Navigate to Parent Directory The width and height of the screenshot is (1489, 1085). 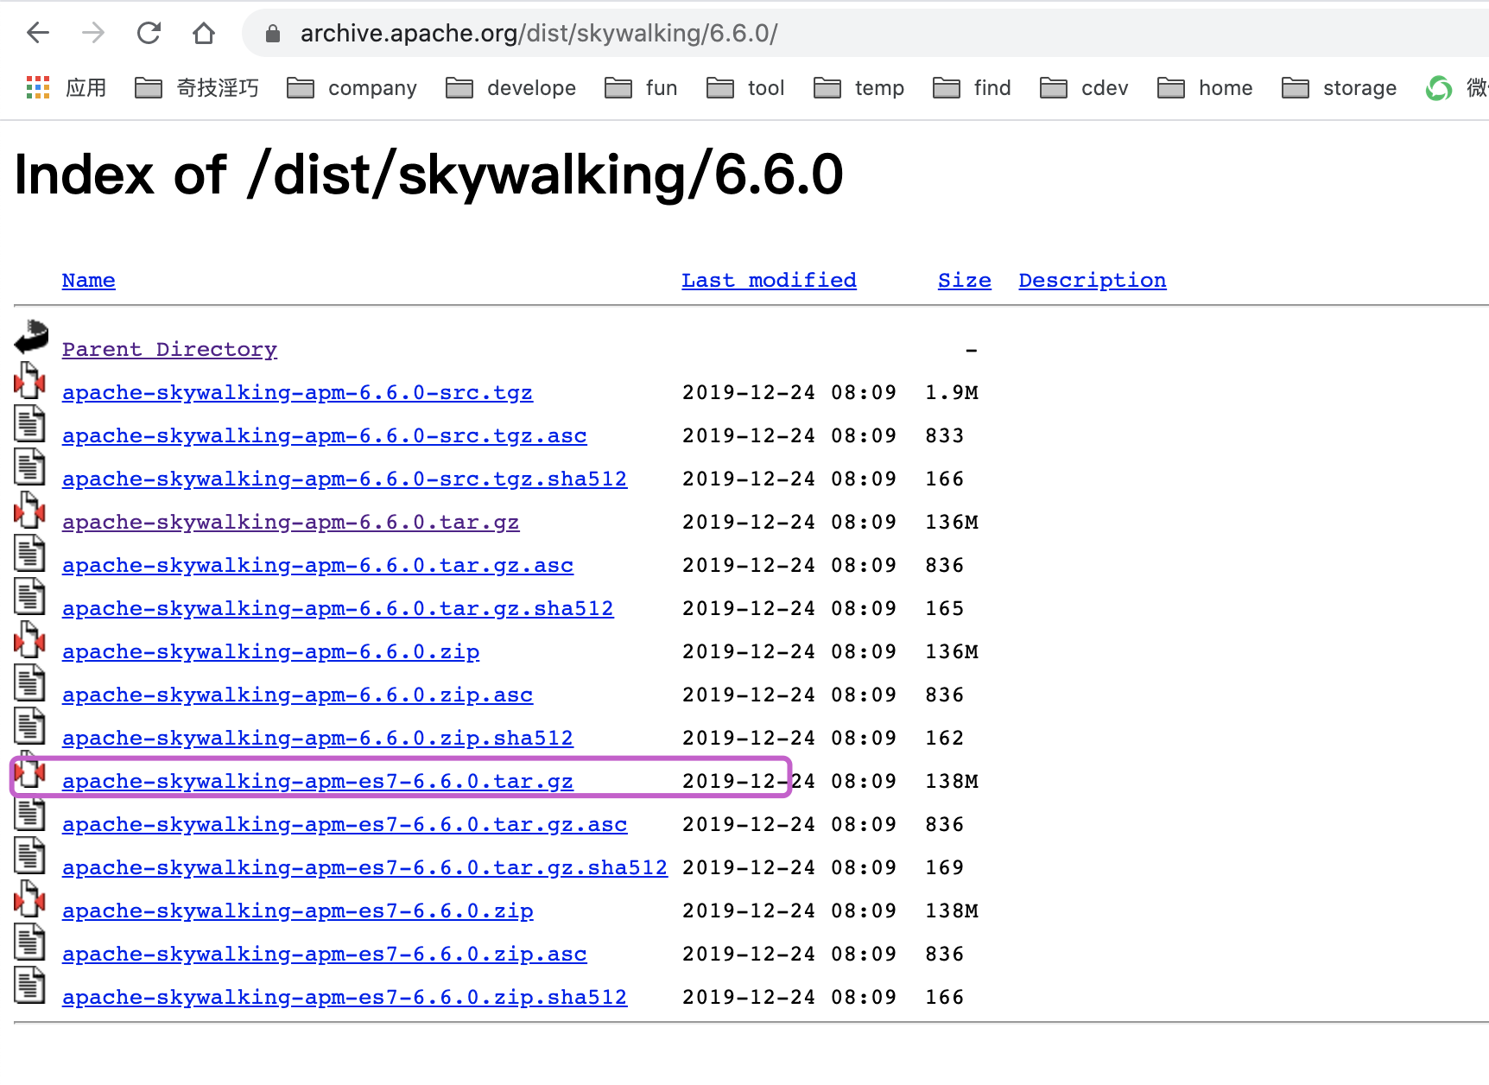[x=169, y=349]
